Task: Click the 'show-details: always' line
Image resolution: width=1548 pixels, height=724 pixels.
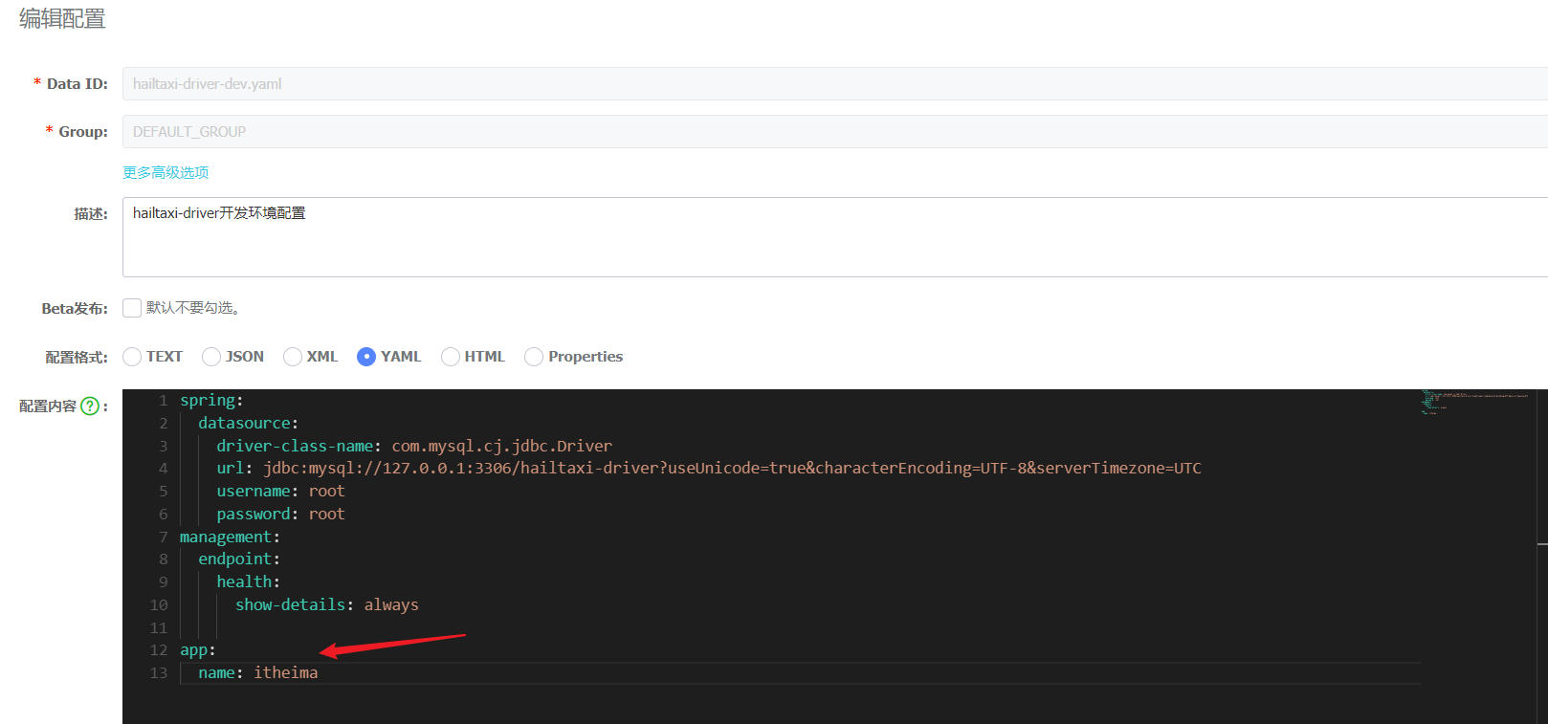Action: coord(327,604)
